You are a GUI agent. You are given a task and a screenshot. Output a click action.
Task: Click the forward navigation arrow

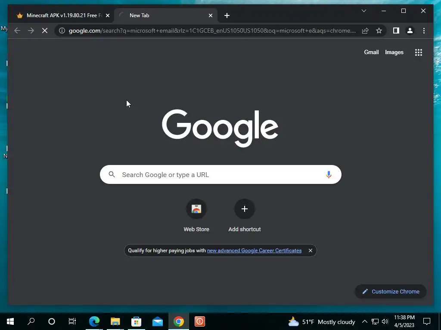[31, 31]
